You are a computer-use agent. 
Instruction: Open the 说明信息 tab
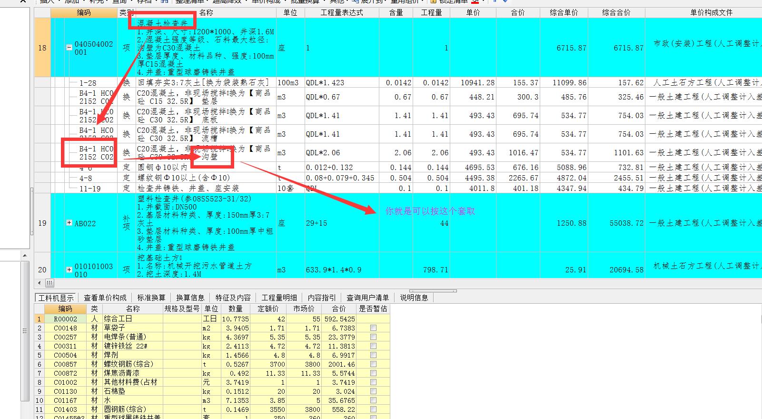(414, 298)
